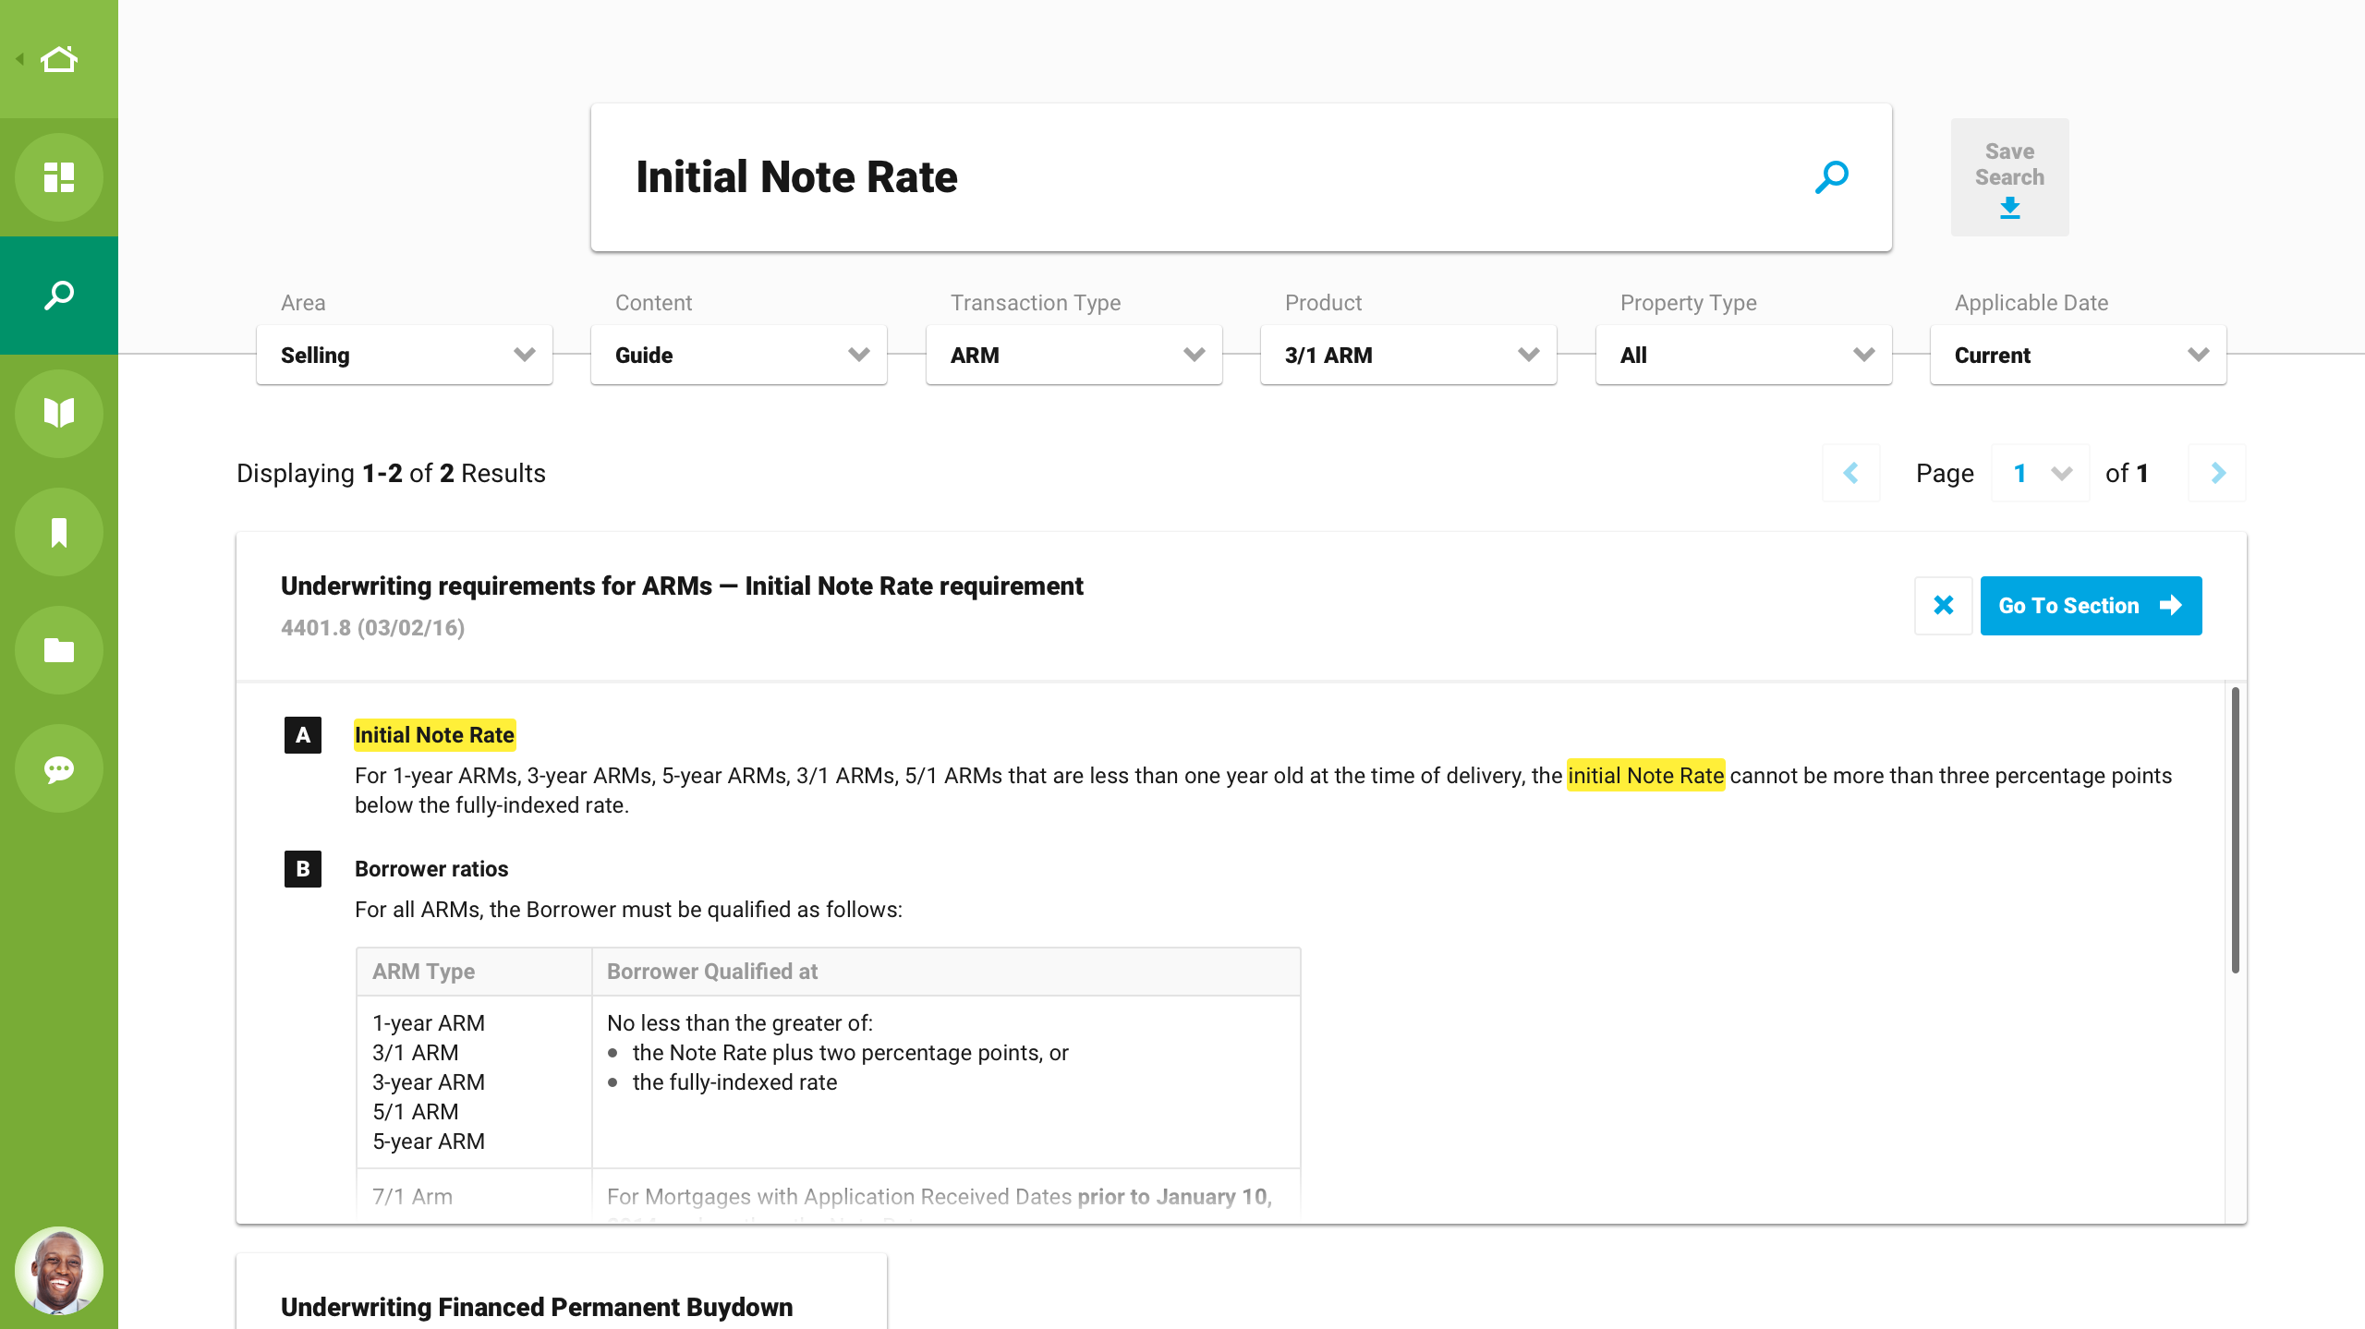The width and height of the screenshot is (2365, 1329).
Task: Click the Go To Section button
Action: (x=2090, y=606)
